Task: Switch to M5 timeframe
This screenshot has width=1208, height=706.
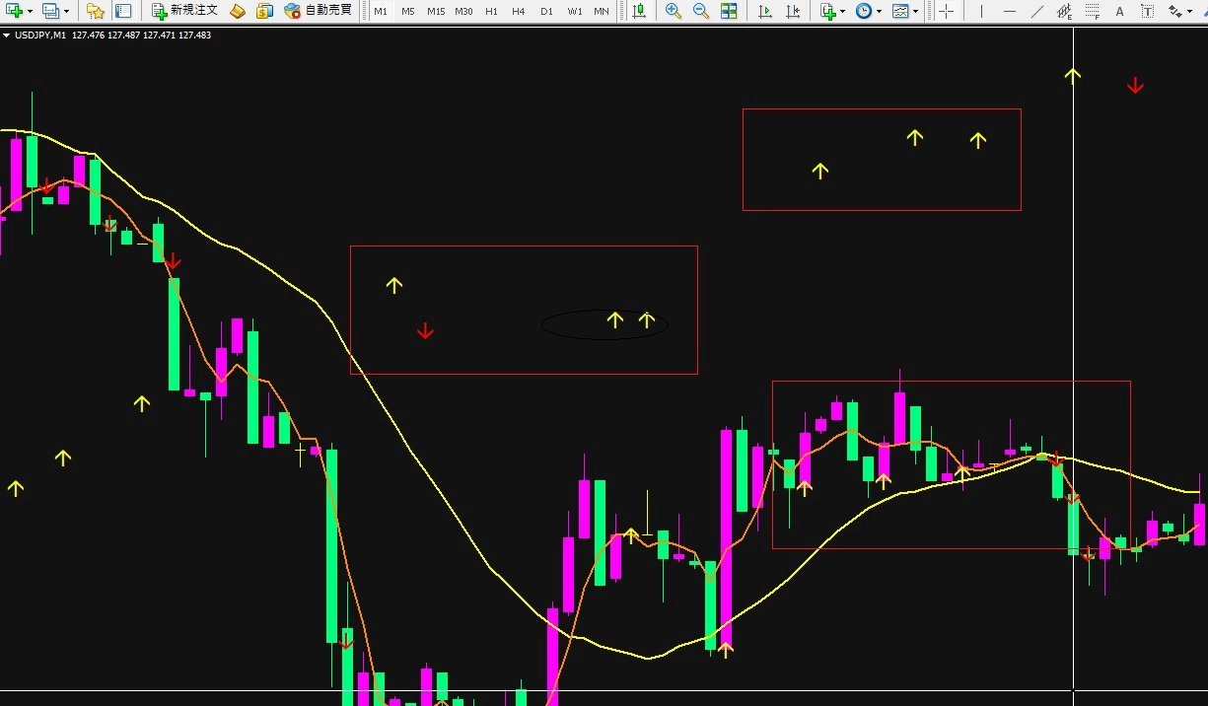Action: click(x=408, y=11)
